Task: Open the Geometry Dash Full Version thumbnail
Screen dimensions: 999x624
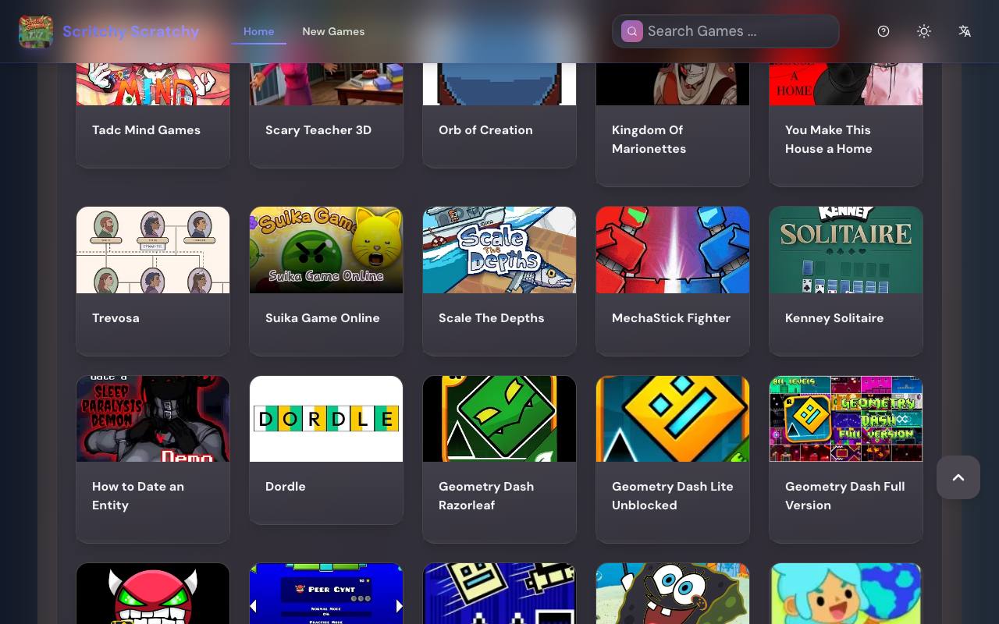Action: point(846,419)
